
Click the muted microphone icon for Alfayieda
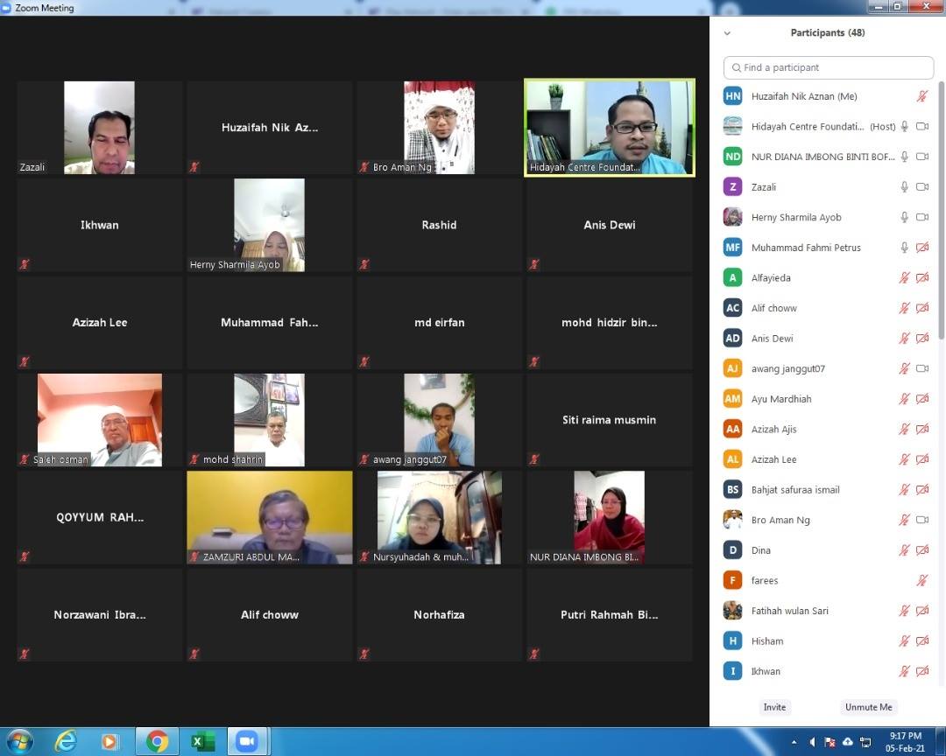[x=905, y=278]
